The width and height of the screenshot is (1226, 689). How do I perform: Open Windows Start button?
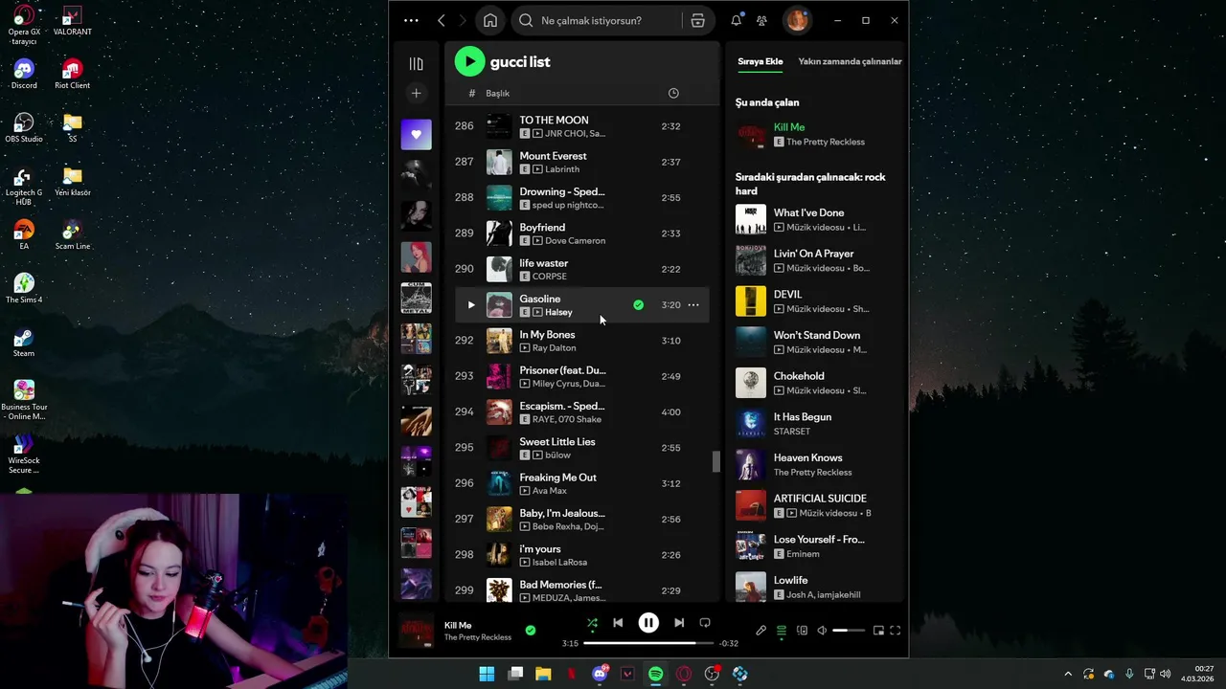487,674
